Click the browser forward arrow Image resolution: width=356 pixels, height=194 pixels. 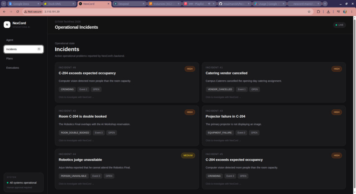(x=11, y=11)
